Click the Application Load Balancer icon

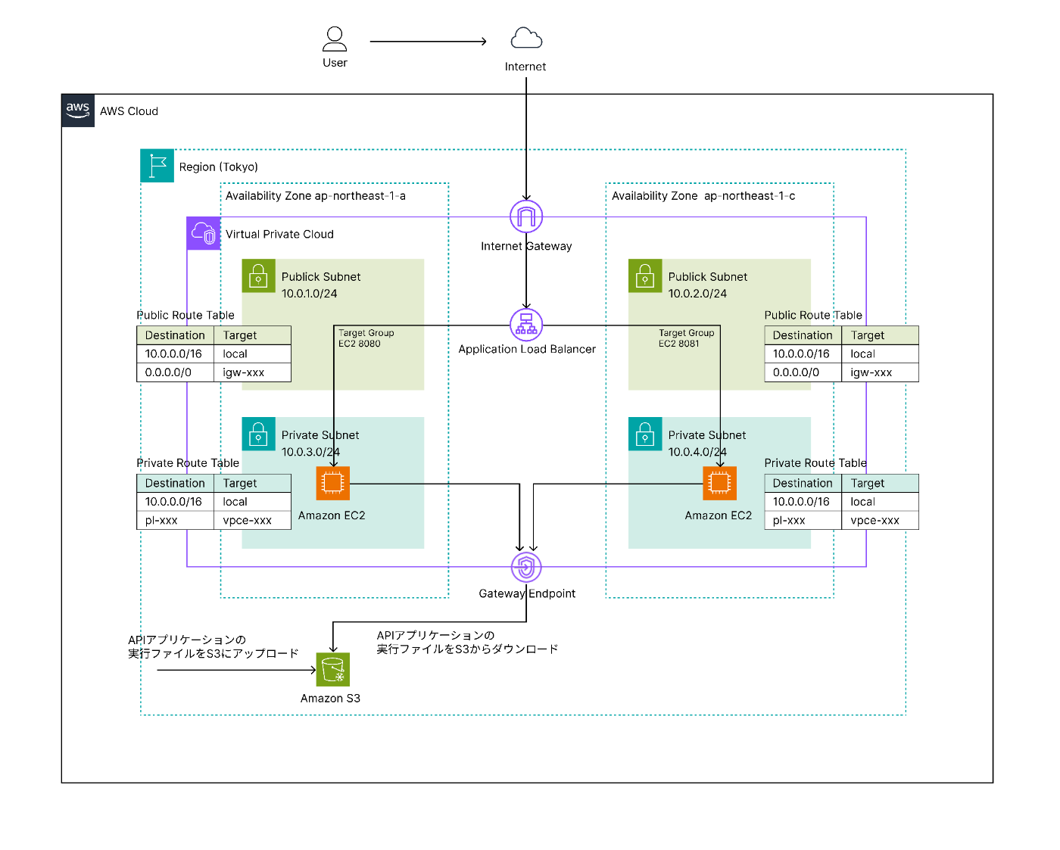point(526,325)
